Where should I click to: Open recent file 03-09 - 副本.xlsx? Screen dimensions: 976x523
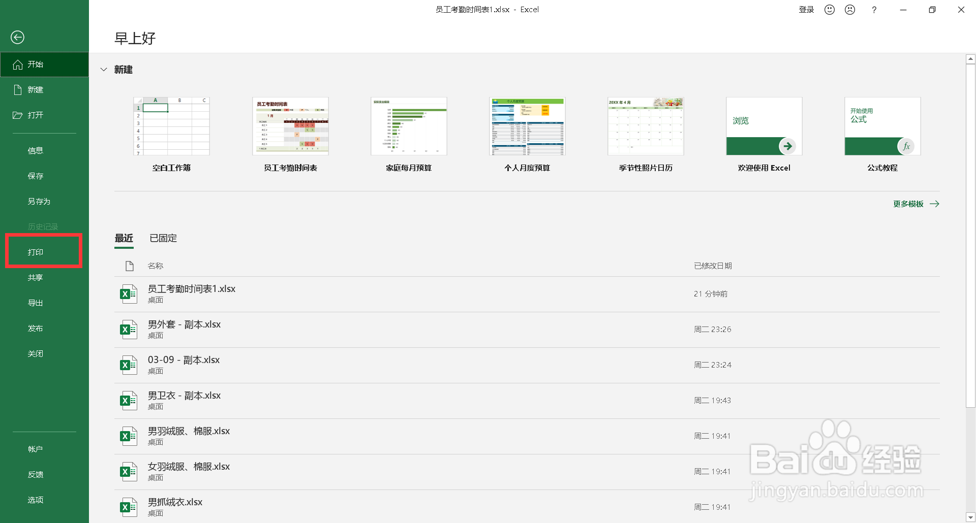pos(527,365)
